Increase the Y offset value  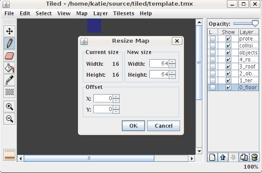pyautogui.click(x=116, y=108)
